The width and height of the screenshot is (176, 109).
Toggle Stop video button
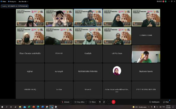(79, 102)
